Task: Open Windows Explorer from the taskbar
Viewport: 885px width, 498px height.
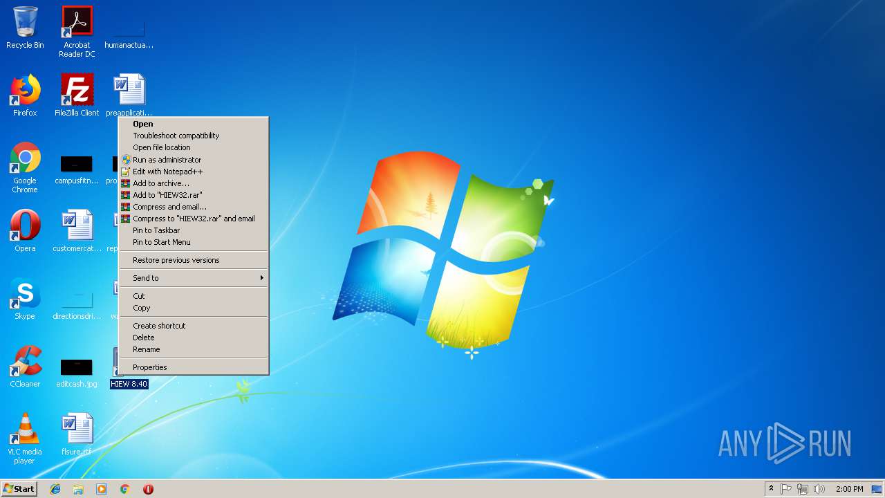Action: pyautogui.click(x=78, y=489)
